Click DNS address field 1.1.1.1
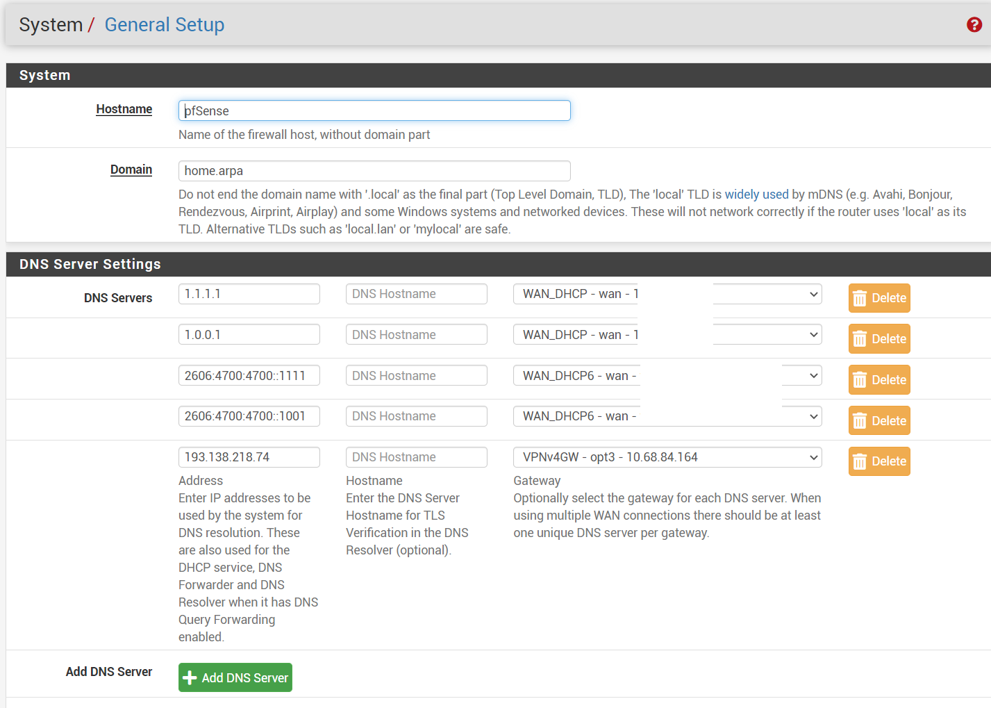This screenshot has width=991, height=708. tap(249, 294)
